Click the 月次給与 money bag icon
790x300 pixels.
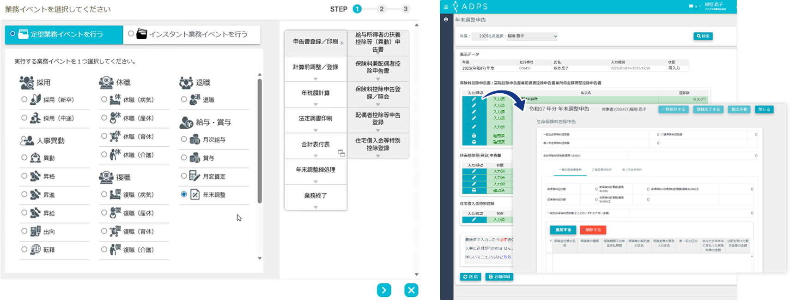(195, 139)
